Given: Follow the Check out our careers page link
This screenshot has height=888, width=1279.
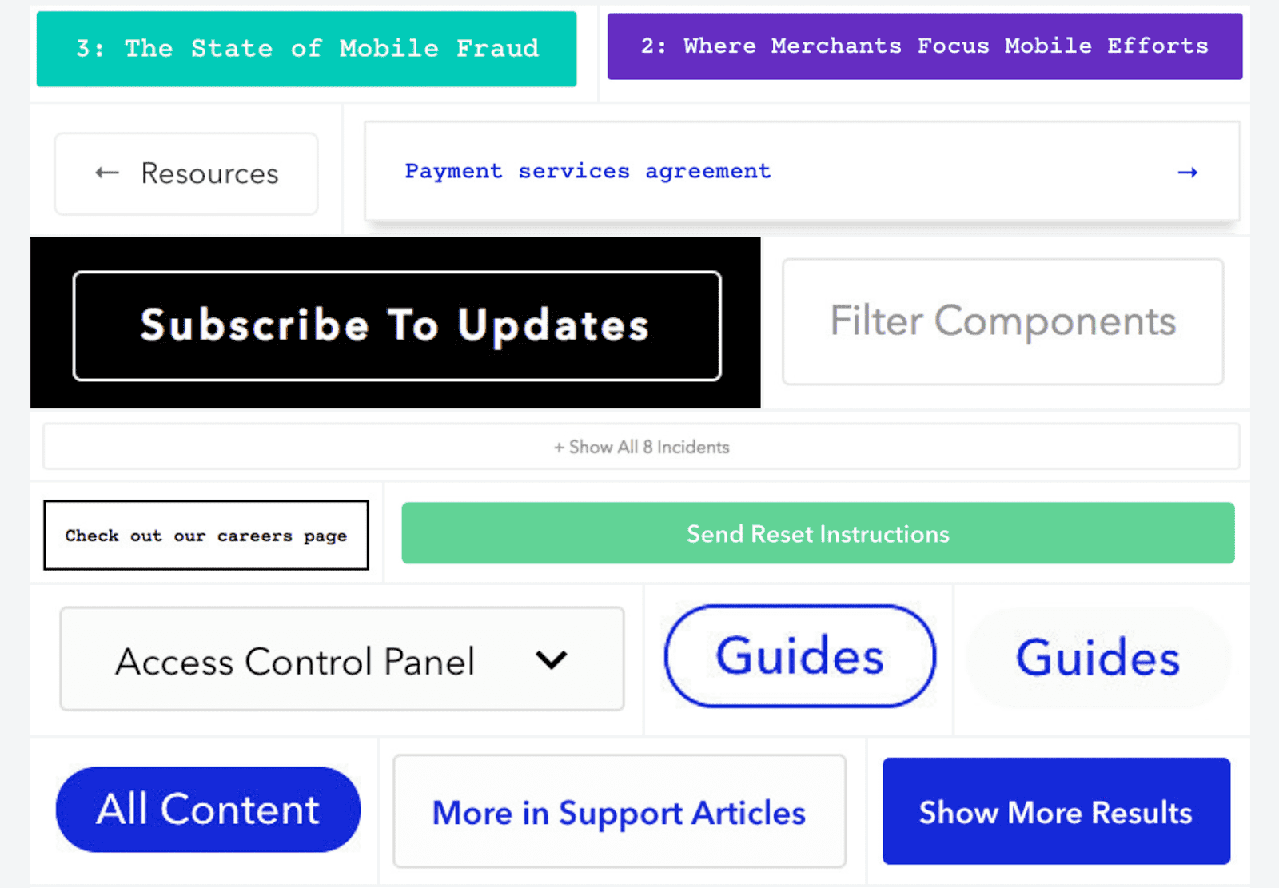Looking at the screenshot, I should coord(206,536).
